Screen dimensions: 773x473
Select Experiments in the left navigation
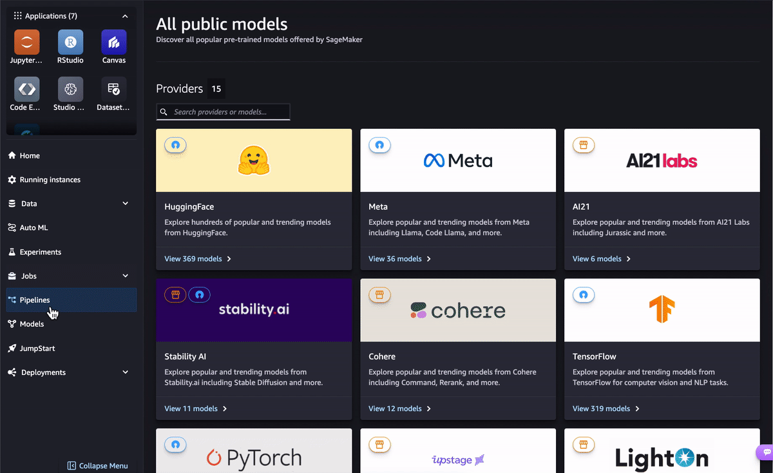point(40,252)
